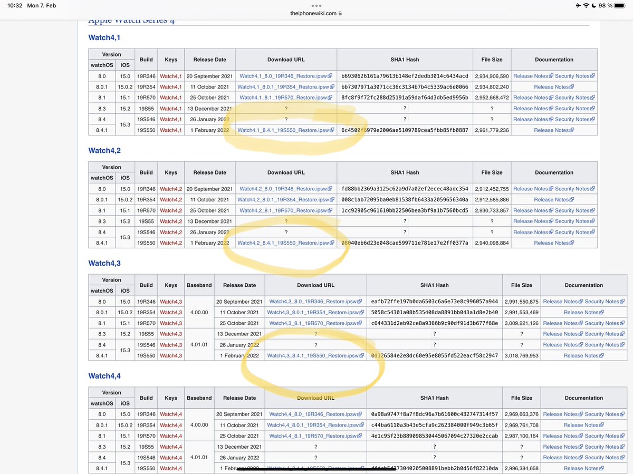Click the red Watch4,3 keys link for build 19R346
Viewport: 633px width, 474px height.
[x=170, y=301]
